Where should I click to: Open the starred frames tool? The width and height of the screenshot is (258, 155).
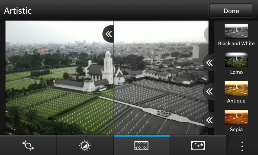pyautogui.click(x=198, y=146)
